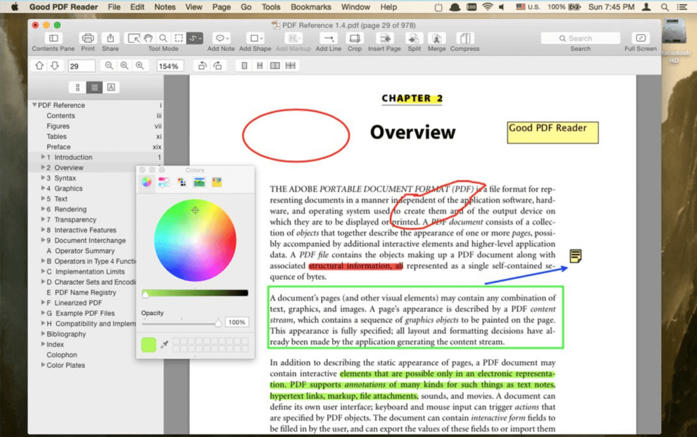Viewport: 697px width, 437px height.
Task: Toggle the Contents Pane sidebar
Action: (x=53, y=38)
